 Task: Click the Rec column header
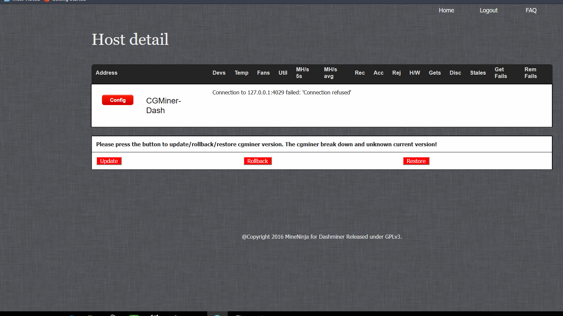(360, 73)
